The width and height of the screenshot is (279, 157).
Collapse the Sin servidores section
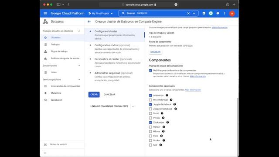79,66
